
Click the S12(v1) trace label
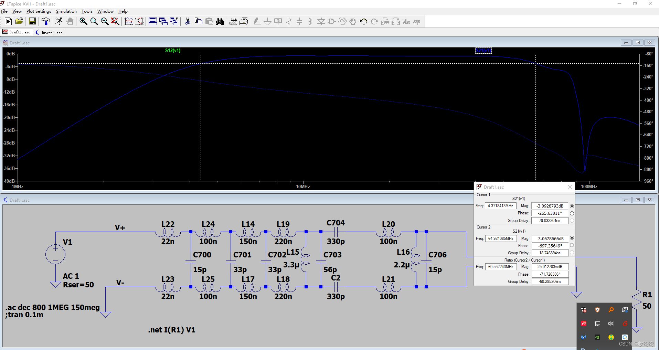[x=173, y=50]
